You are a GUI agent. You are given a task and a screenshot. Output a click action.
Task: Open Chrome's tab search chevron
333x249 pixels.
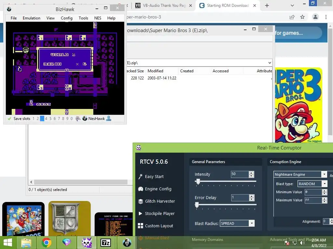click(x=292, y=6)
